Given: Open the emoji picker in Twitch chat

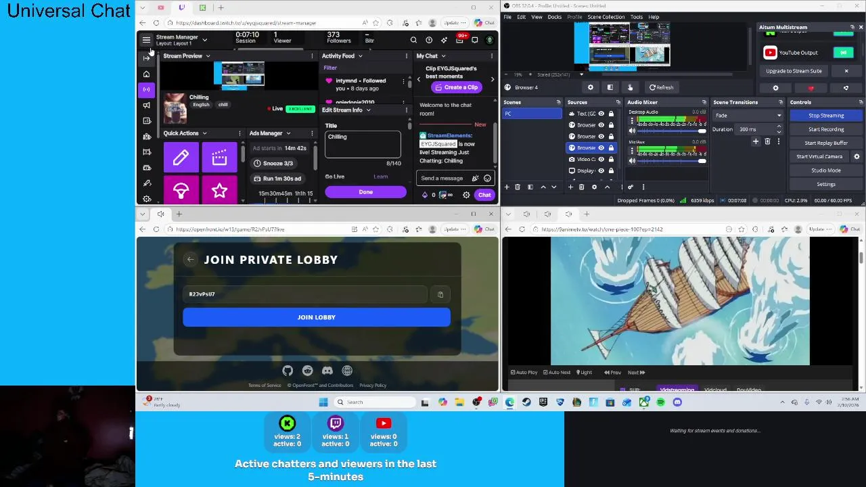Looking at the screenshot, I should 487,178.
